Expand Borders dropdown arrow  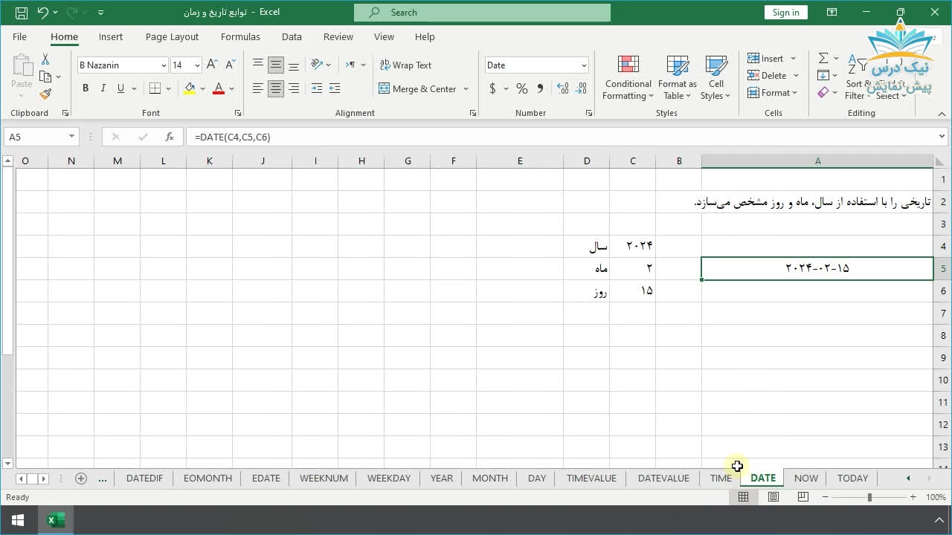(x=169, y=88)
